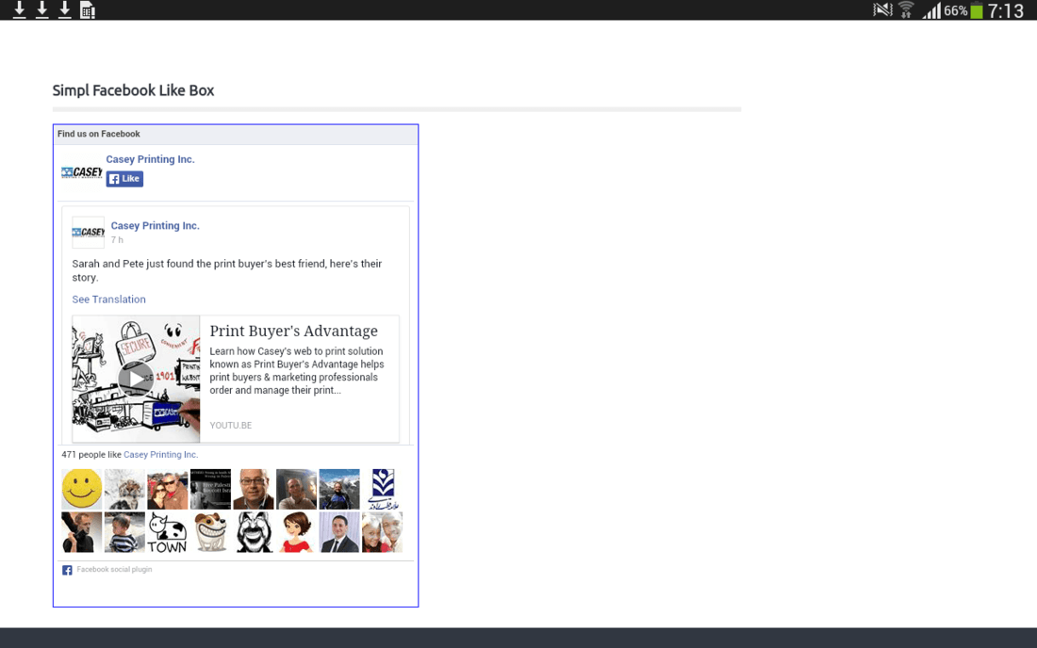Click the 'Simpl Facebook Like Box' heading
The image size is (1037, 648).
(x=133, y=90)
